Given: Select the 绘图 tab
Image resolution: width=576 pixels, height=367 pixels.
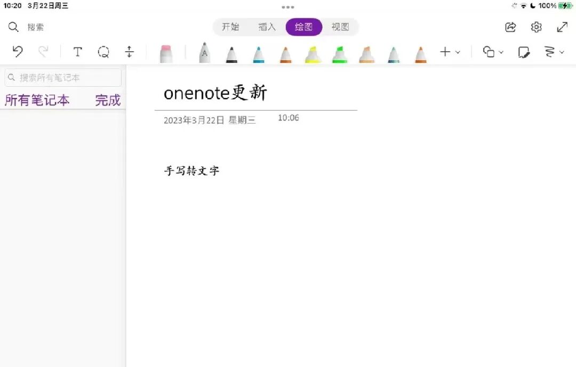Looking at the screenshot, I should point(304,27).
